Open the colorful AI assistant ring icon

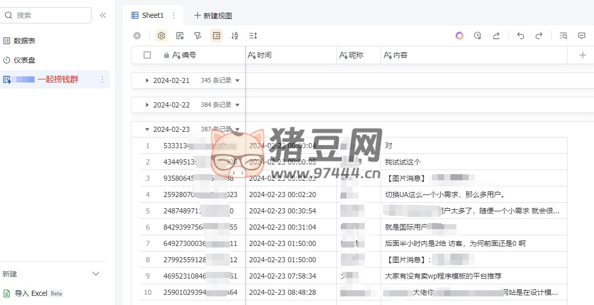460,36
